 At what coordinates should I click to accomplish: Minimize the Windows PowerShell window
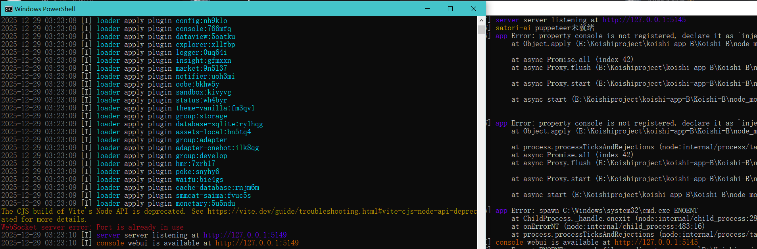[x=427, y=9]
